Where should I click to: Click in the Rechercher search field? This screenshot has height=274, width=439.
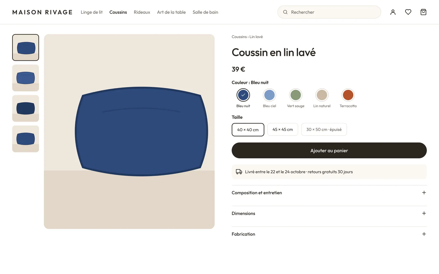(x=329, y=12)
